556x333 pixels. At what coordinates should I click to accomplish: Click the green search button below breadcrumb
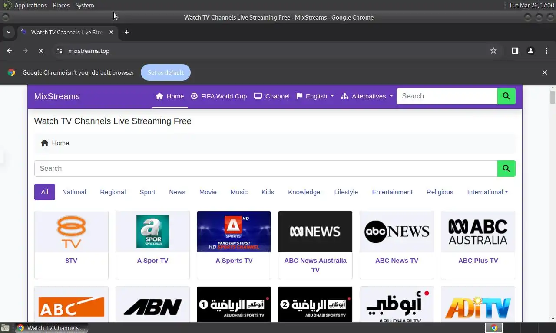(506, 169)
